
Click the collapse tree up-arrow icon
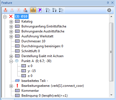tap(48, 10)
